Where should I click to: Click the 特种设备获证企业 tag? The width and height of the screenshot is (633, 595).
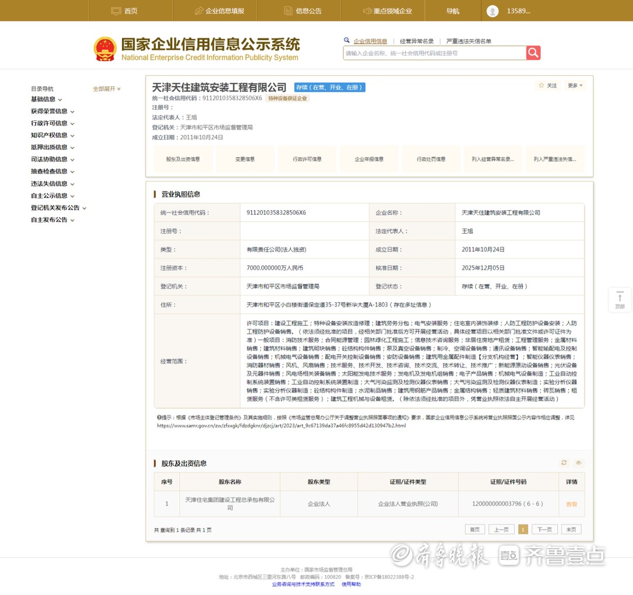pos(287,98)
